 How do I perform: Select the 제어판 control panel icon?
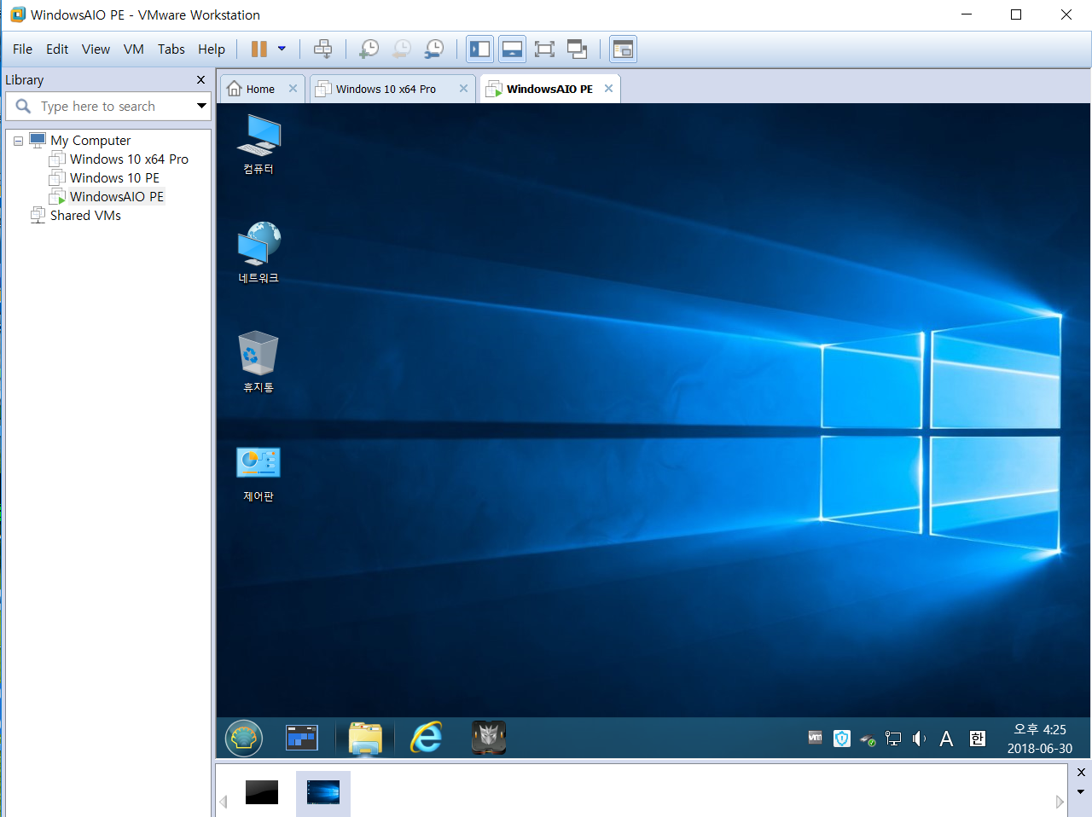pyautogui.click(x=258, y=472)
